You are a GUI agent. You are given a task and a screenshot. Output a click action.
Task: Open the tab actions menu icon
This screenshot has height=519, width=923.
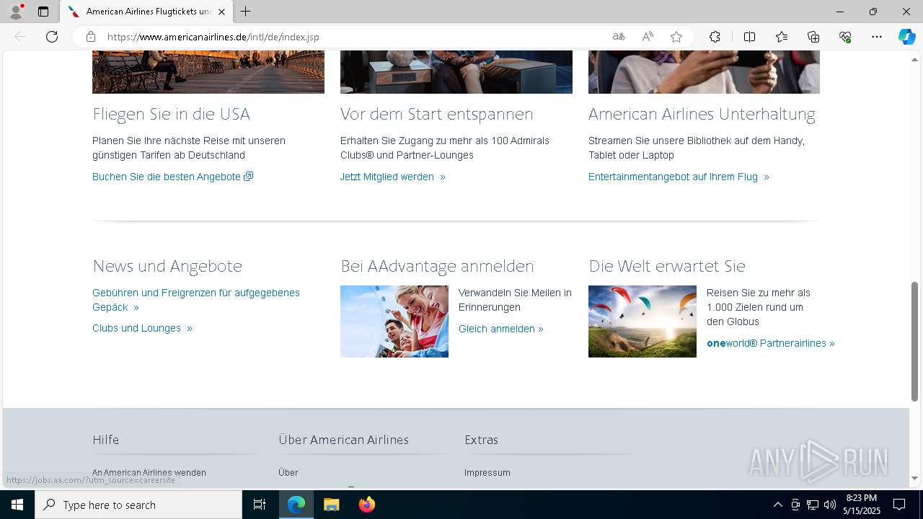(x=43, y=12)
